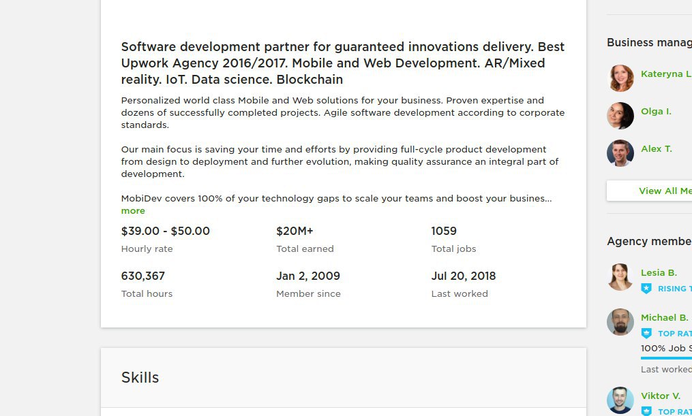Click Viktor V.'s avatar photo

[x=620, y=400]
